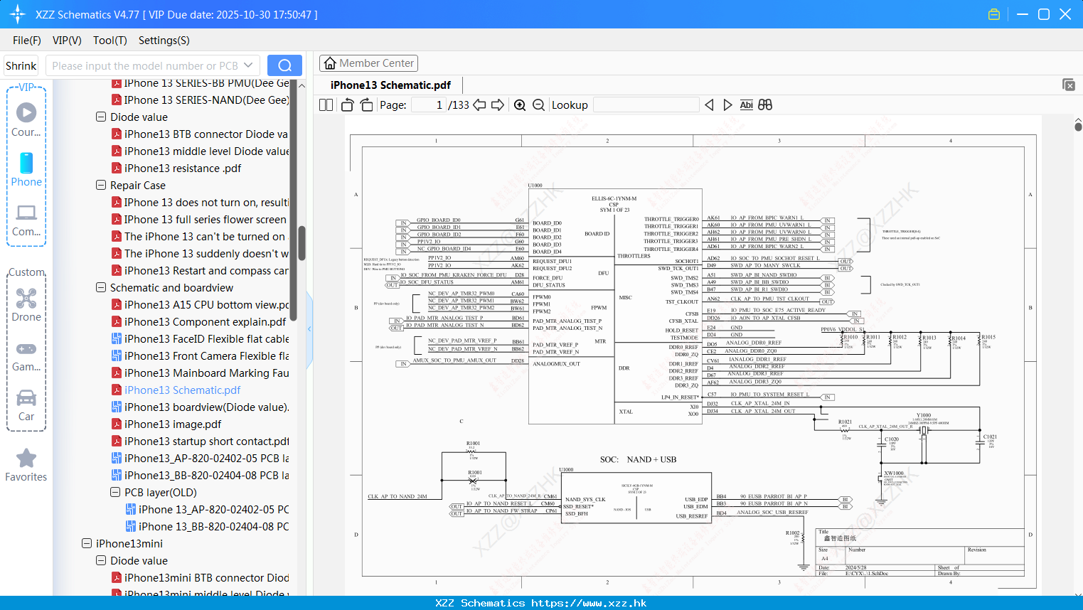Open iPhone13 resistance .pdf

[x=176, y=168]
